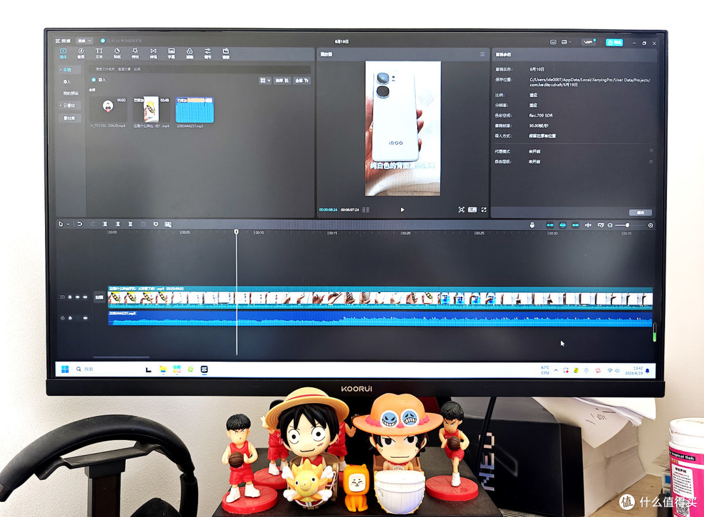
Task: Open the Captions (字幕) panel icon
Action: (x=171, y=53)
